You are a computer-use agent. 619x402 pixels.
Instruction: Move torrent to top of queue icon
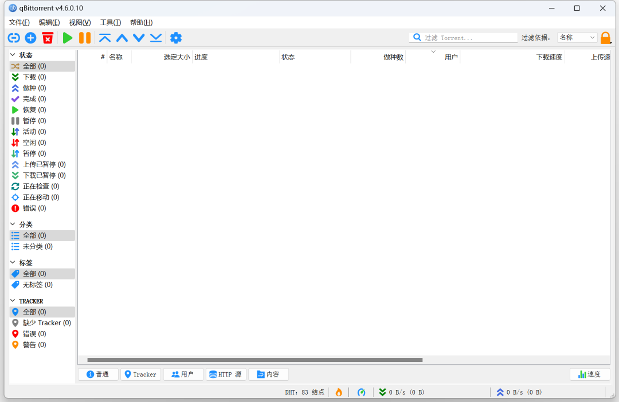[x=105, y=38]
